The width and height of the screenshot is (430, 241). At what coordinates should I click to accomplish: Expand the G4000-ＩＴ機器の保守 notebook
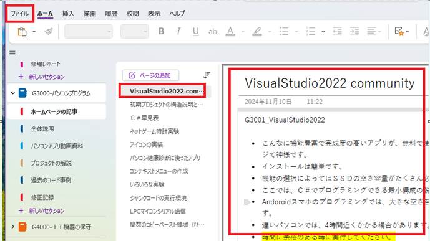12,227
